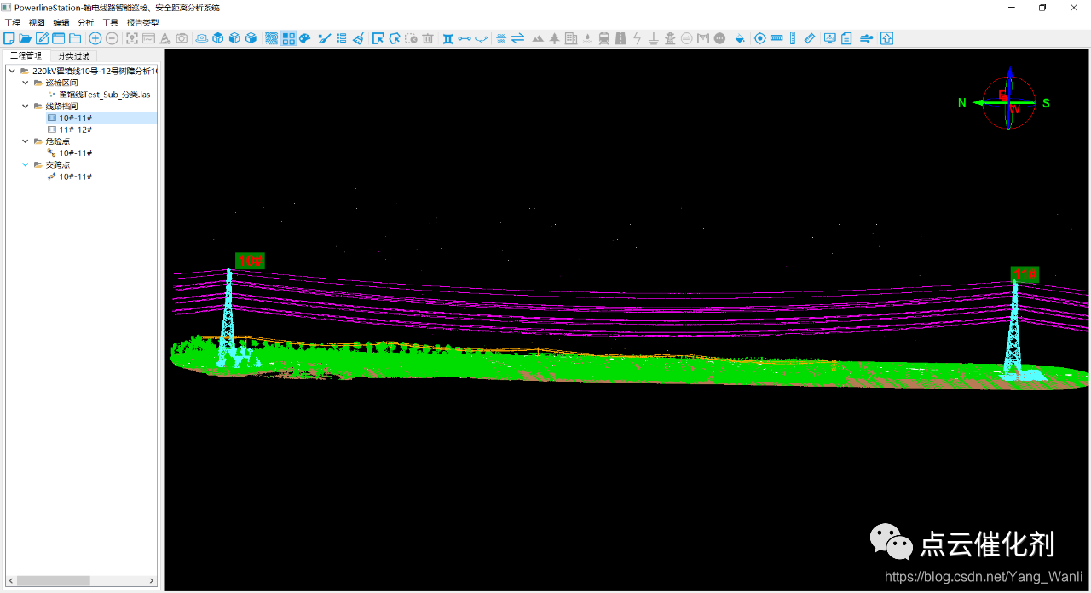Open the 分析 menu
Screen dimensions: 1091x593
(85, 22)
